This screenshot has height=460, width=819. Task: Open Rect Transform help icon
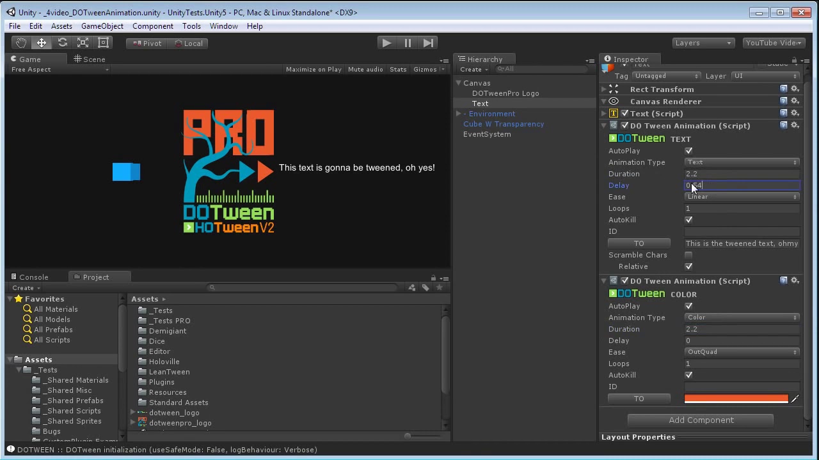pyautogui.click(x=783, y=89)
